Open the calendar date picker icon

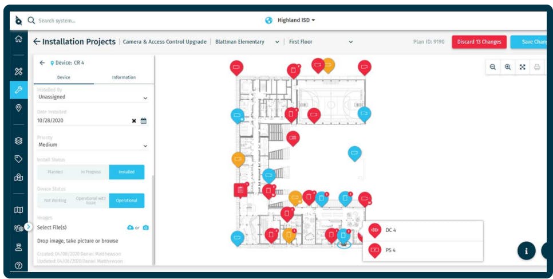point(144,121)
